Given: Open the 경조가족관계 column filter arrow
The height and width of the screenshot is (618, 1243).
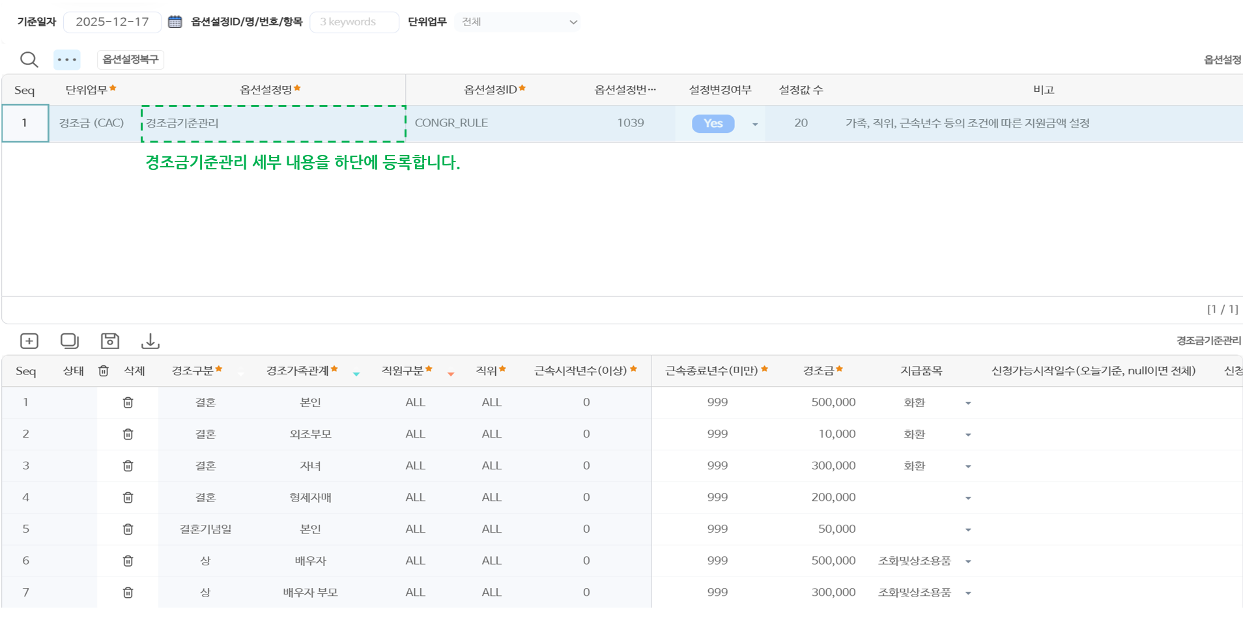Looking at the screenshot, I should (x=356, y=374).
